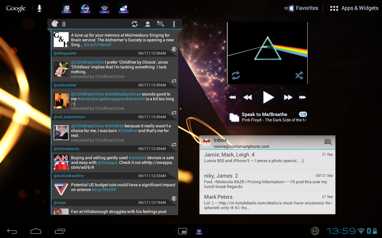Image resolution: width=382 pixels, height=238 pixels.
Task: Open quick settings via the 13:59 clock
Action: tap(341, 231)
